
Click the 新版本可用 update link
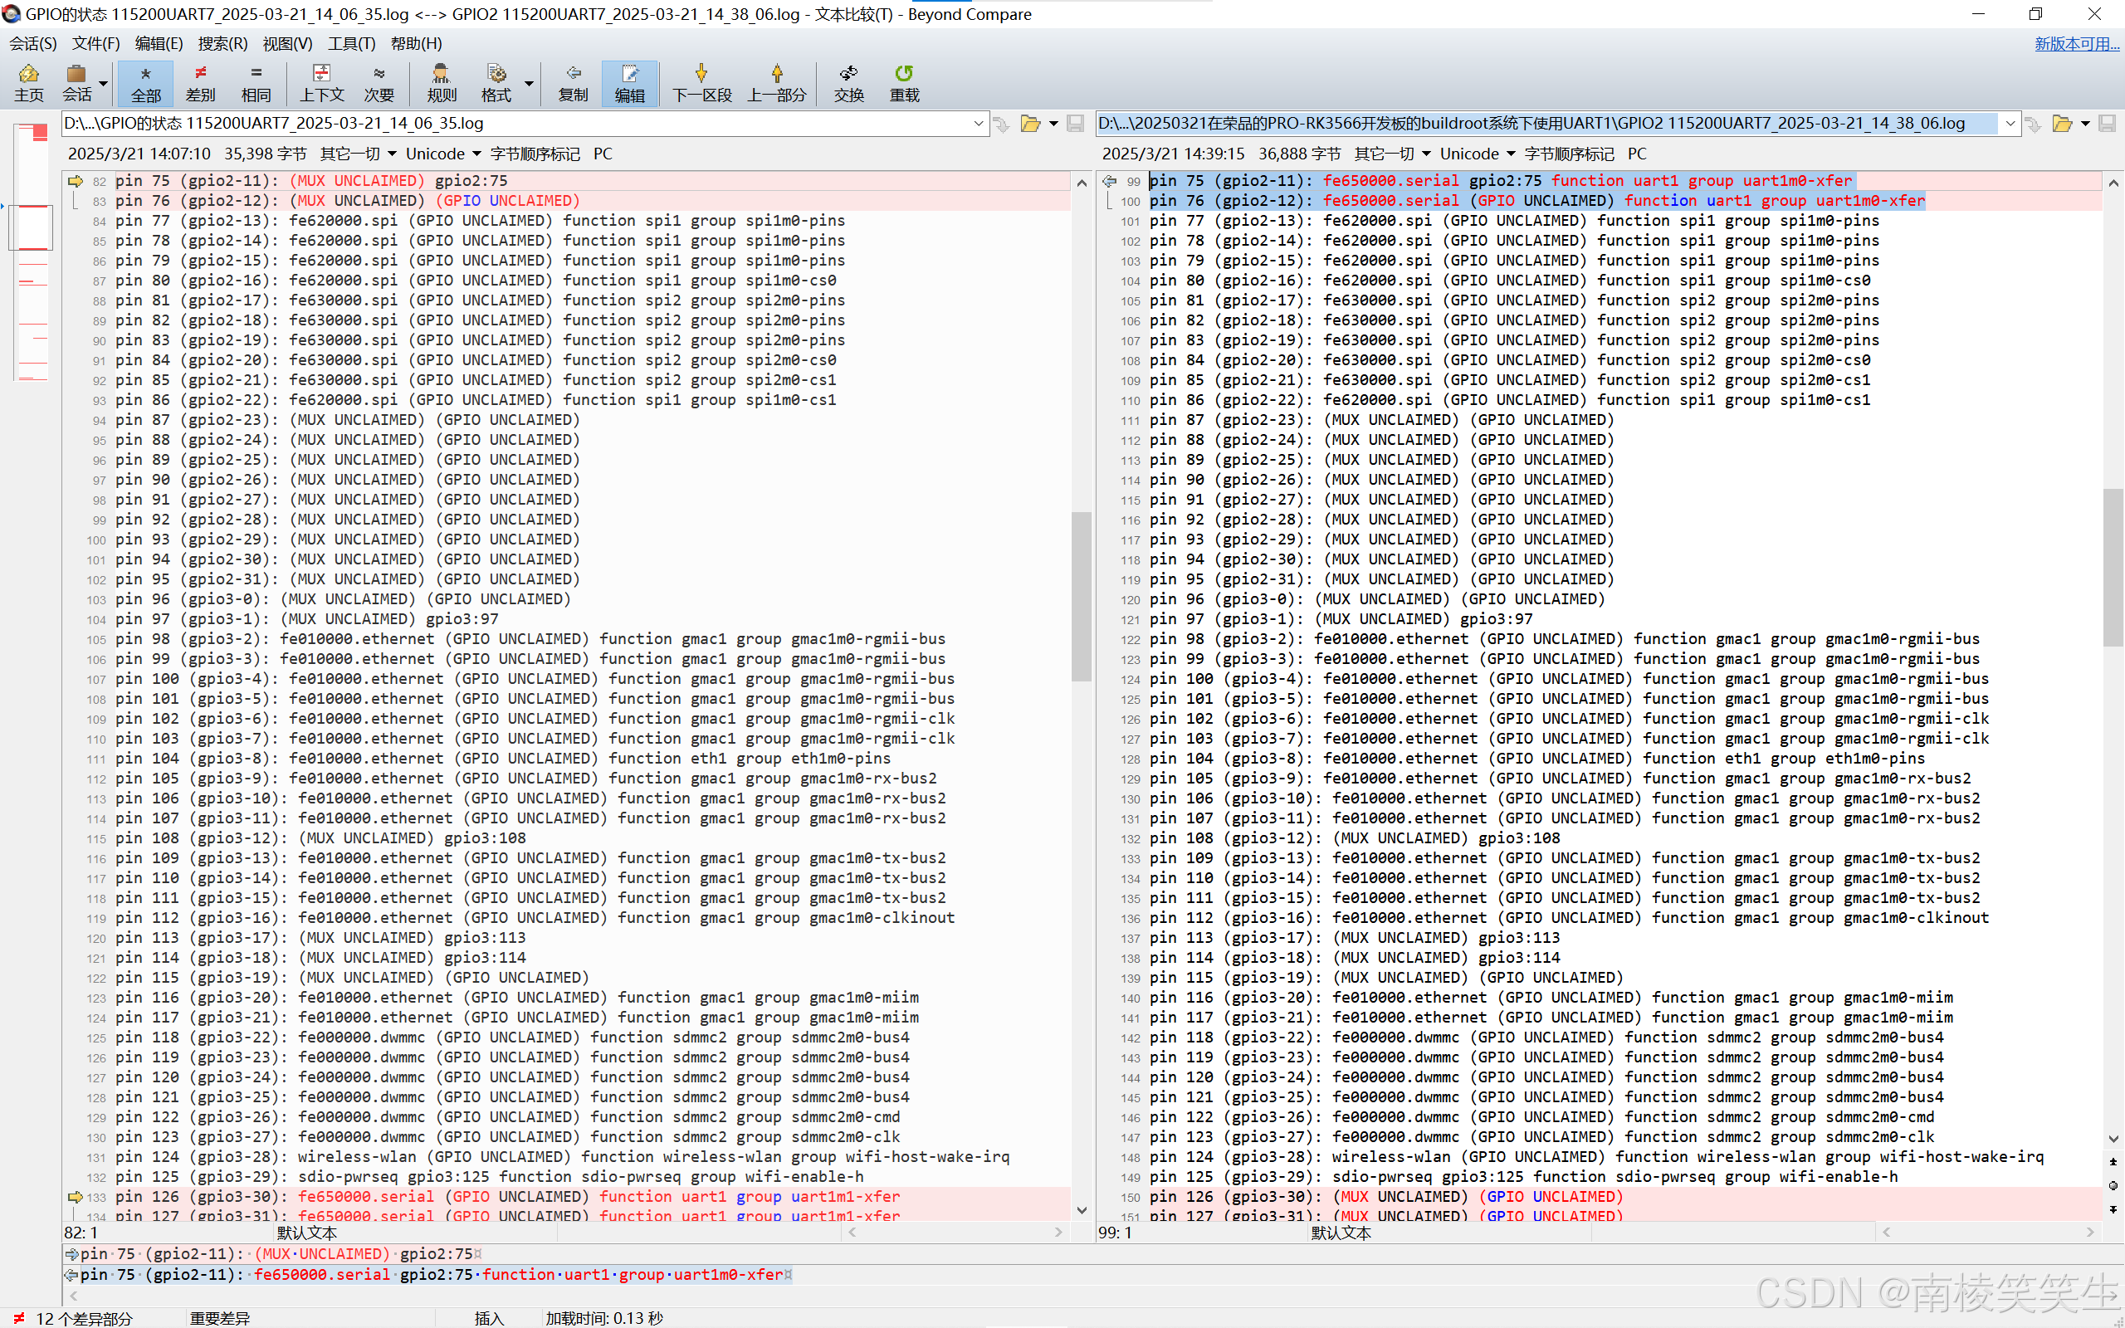click(2076, 43)
